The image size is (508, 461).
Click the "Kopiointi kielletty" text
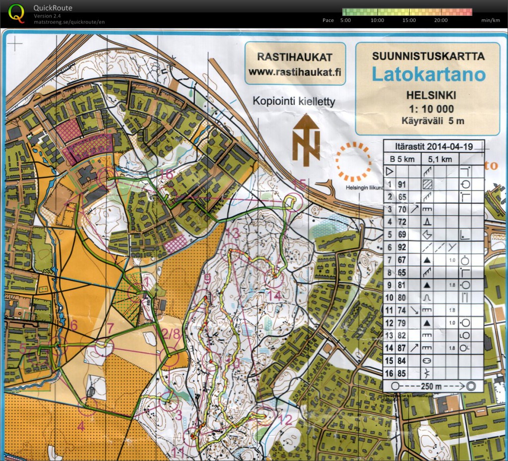pyautogui.click(x=294, y=101)
